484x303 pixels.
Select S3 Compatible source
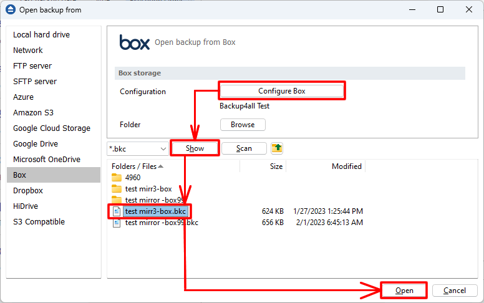[x=54, y=221]
